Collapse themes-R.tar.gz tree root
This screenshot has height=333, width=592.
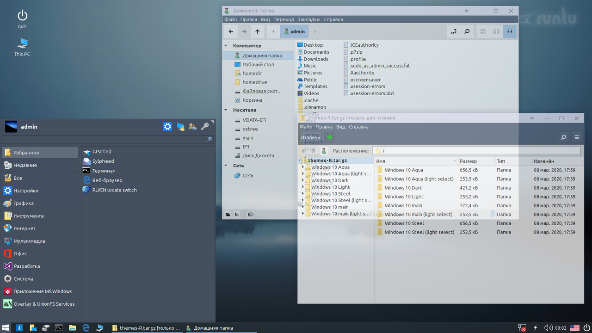(300, 160)
